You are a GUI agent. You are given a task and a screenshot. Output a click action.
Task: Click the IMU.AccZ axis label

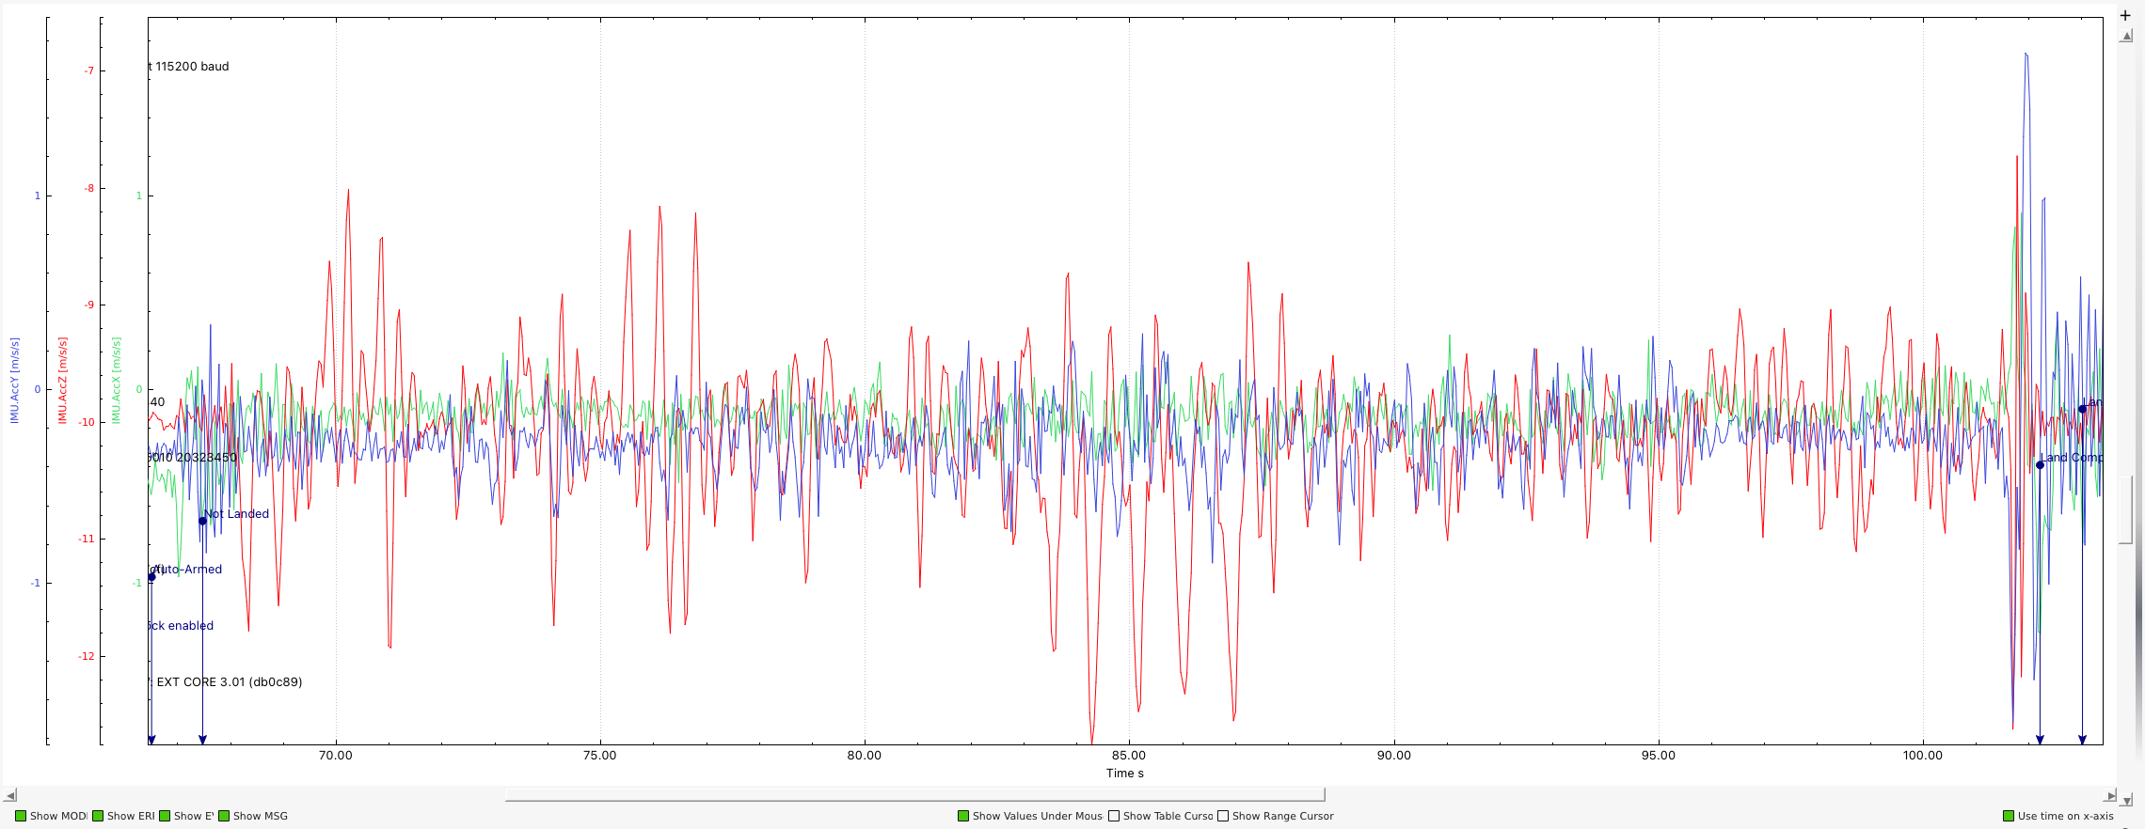pos(63,380)
